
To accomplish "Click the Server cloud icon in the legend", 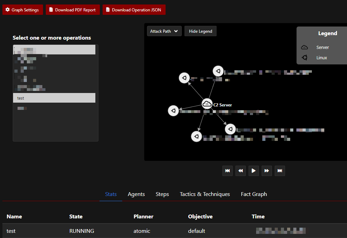I will [x=305, y=47].
